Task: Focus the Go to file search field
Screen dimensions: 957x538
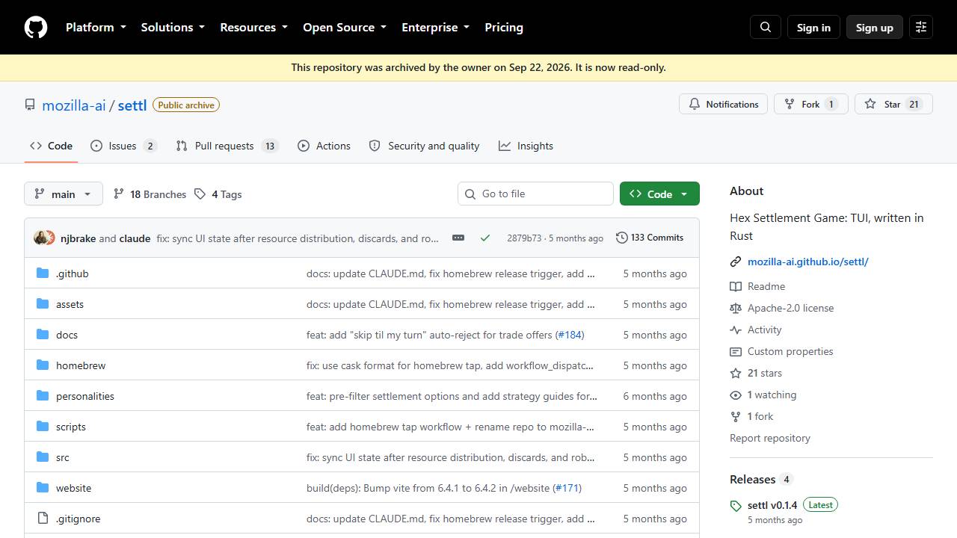Action: click(535, 194)
